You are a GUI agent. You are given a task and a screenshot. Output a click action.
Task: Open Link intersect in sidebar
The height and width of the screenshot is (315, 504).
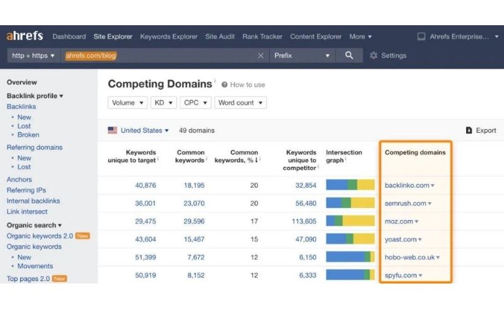tap(27, 212)
